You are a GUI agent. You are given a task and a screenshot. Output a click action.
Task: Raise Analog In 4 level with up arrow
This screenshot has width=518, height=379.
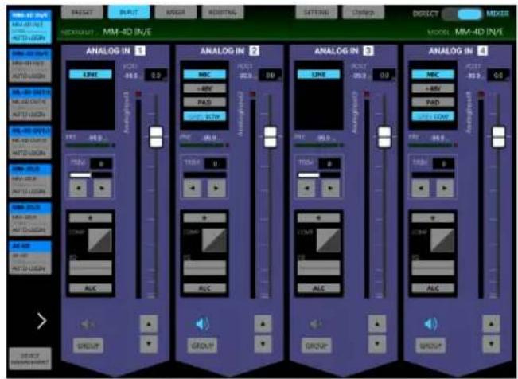click(x=491, y=324)
